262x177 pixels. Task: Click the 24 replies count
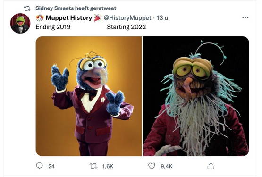point(51,166)
